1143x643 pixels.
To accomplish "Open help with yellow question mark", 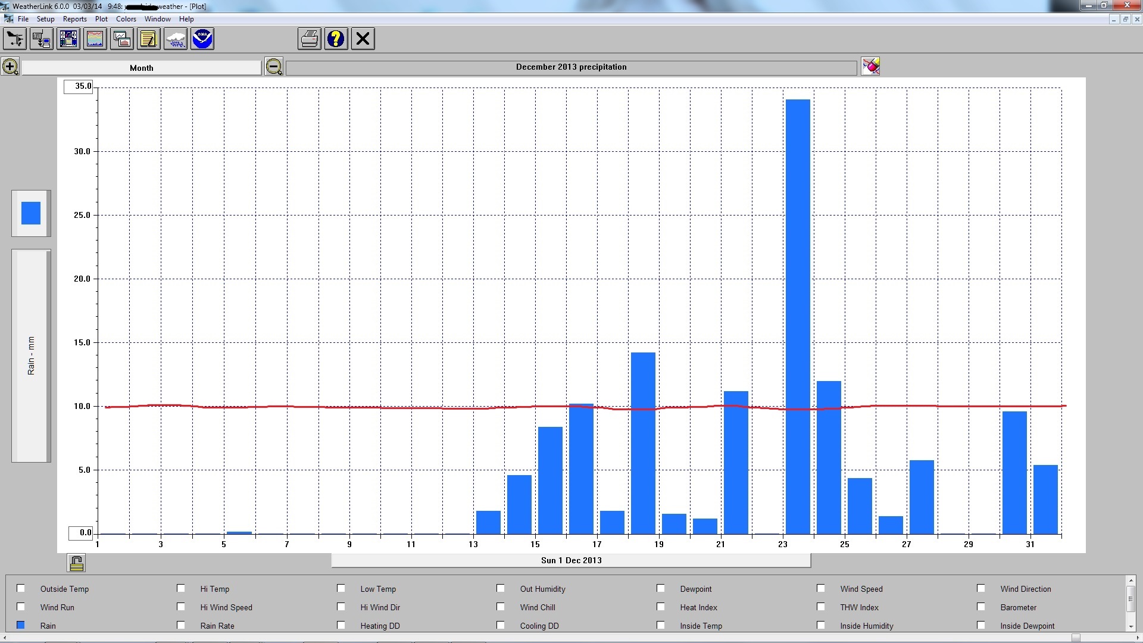I will (x=336, y=39).
